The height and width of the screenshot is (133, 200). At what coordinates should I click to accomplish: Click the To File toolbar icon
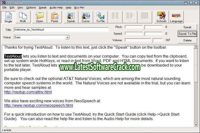[100, 17]
